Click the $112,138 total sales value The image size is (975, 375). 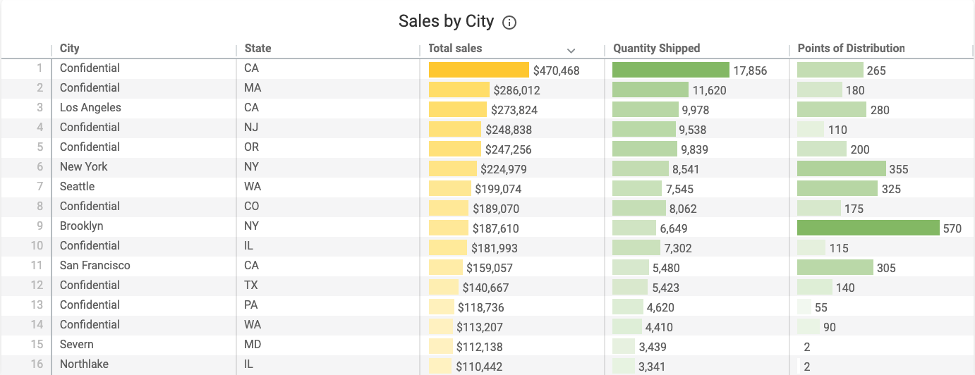pyautogui.click(x=480, y=347)
